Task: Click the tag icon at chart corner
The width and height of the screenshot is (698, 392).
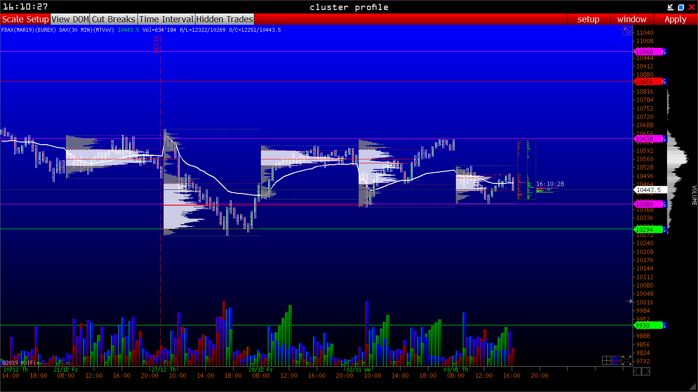Action: (627, 31)
